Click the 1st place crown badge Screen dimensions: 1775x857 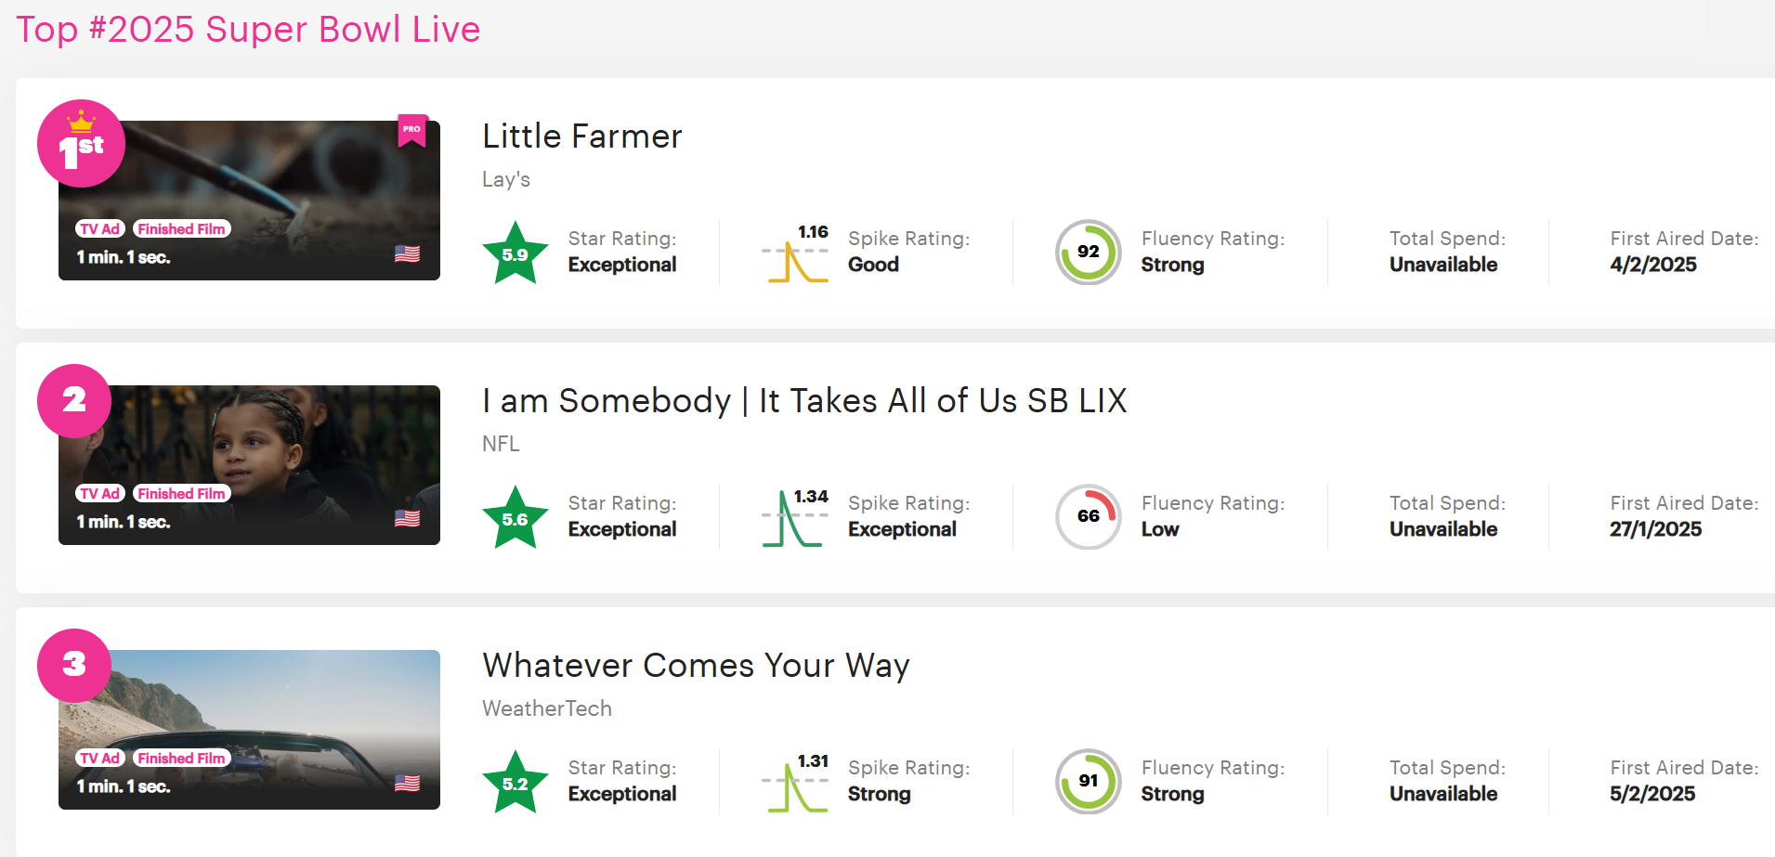(81, 143)
